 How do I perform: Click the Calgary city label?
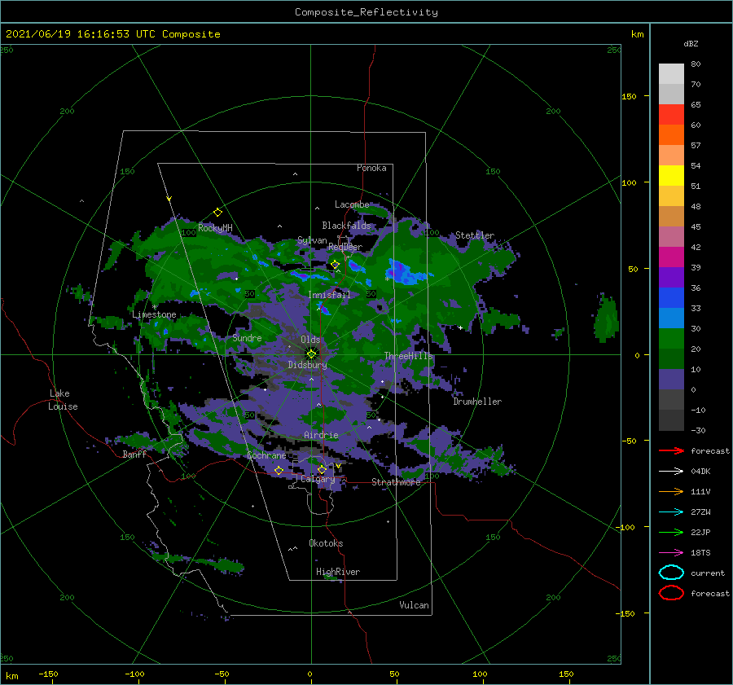(318, 479)
